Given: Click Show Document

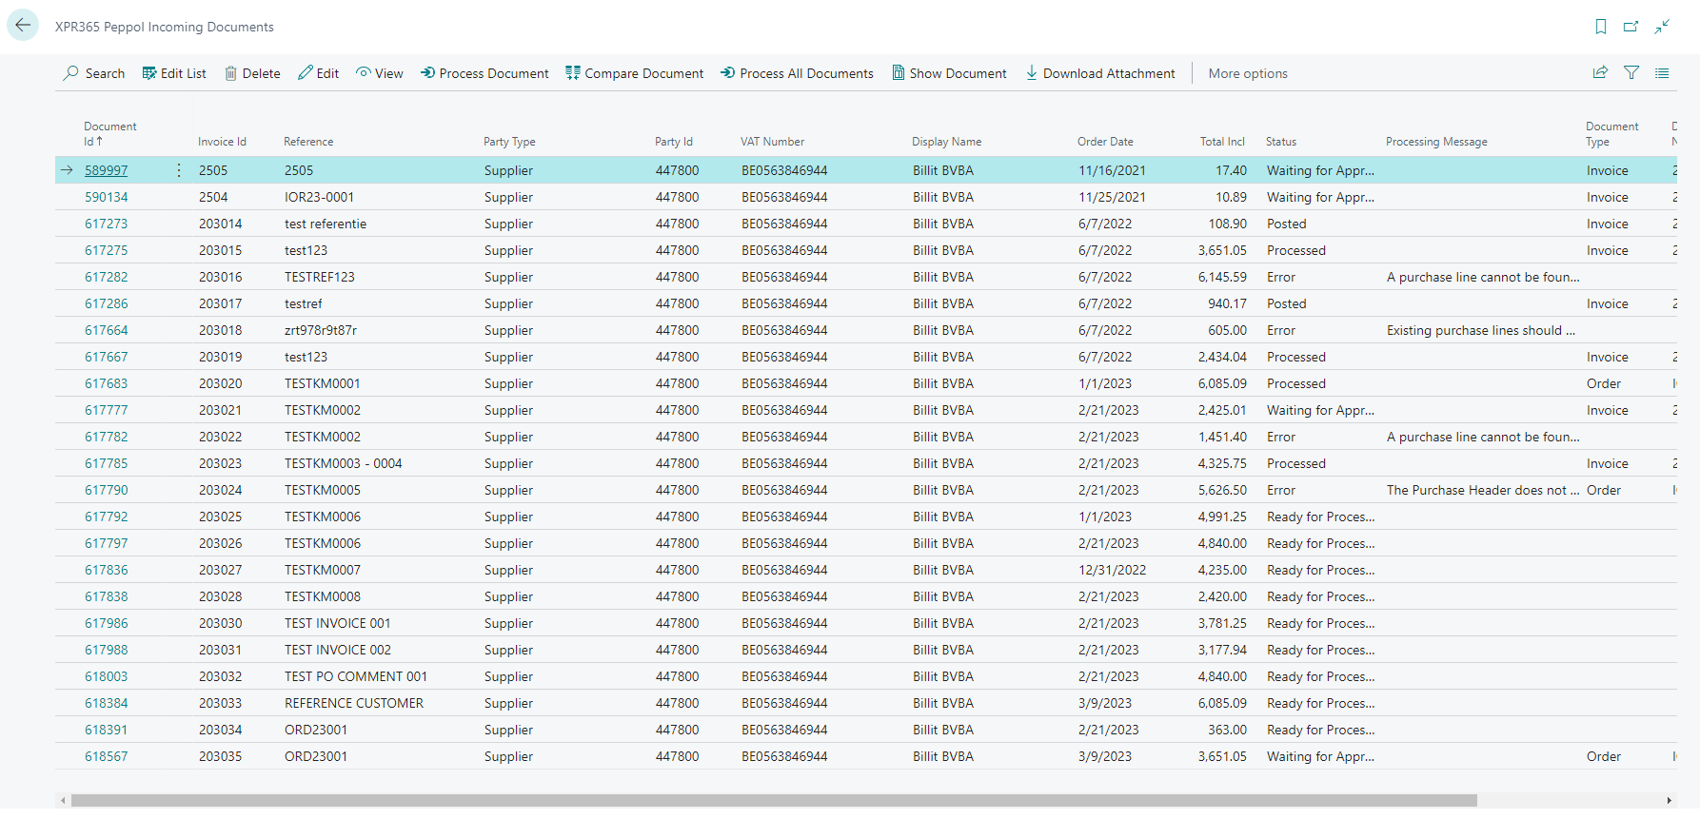Looking at the screenshot, I should [949, 73].
